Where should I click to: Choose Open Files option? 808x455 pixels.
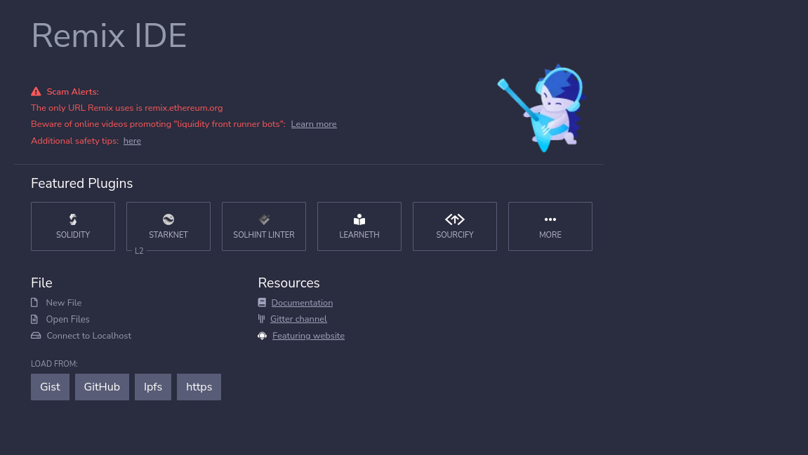click(67, 319)
